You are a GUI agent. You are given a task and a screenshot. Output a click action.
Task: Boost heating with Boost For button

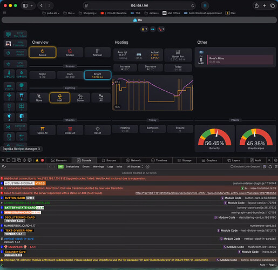[x=178, y=55]
